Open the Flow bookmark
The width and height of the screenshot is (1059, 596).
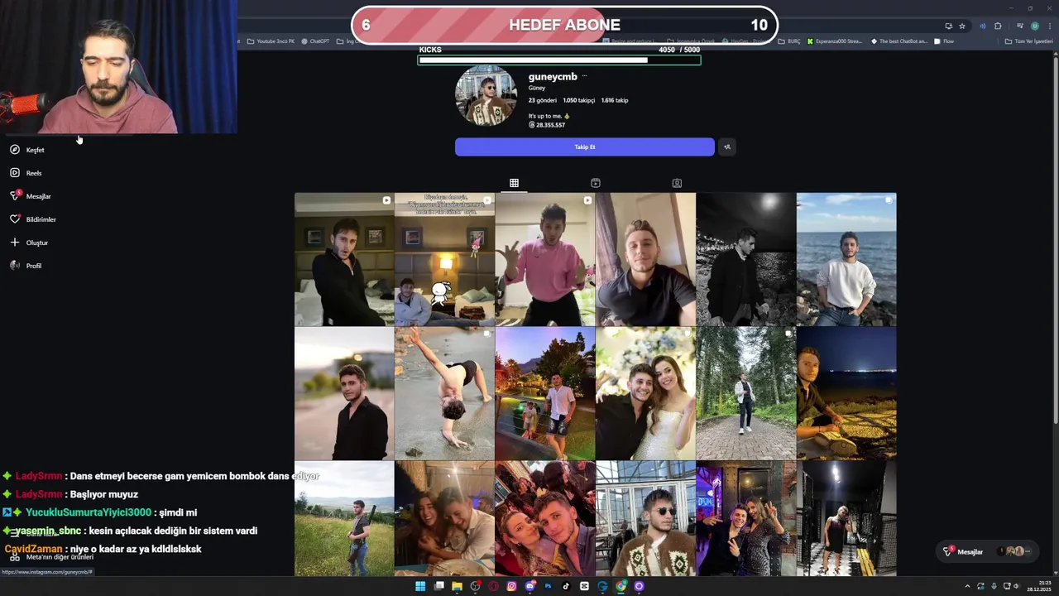[944, 41]
